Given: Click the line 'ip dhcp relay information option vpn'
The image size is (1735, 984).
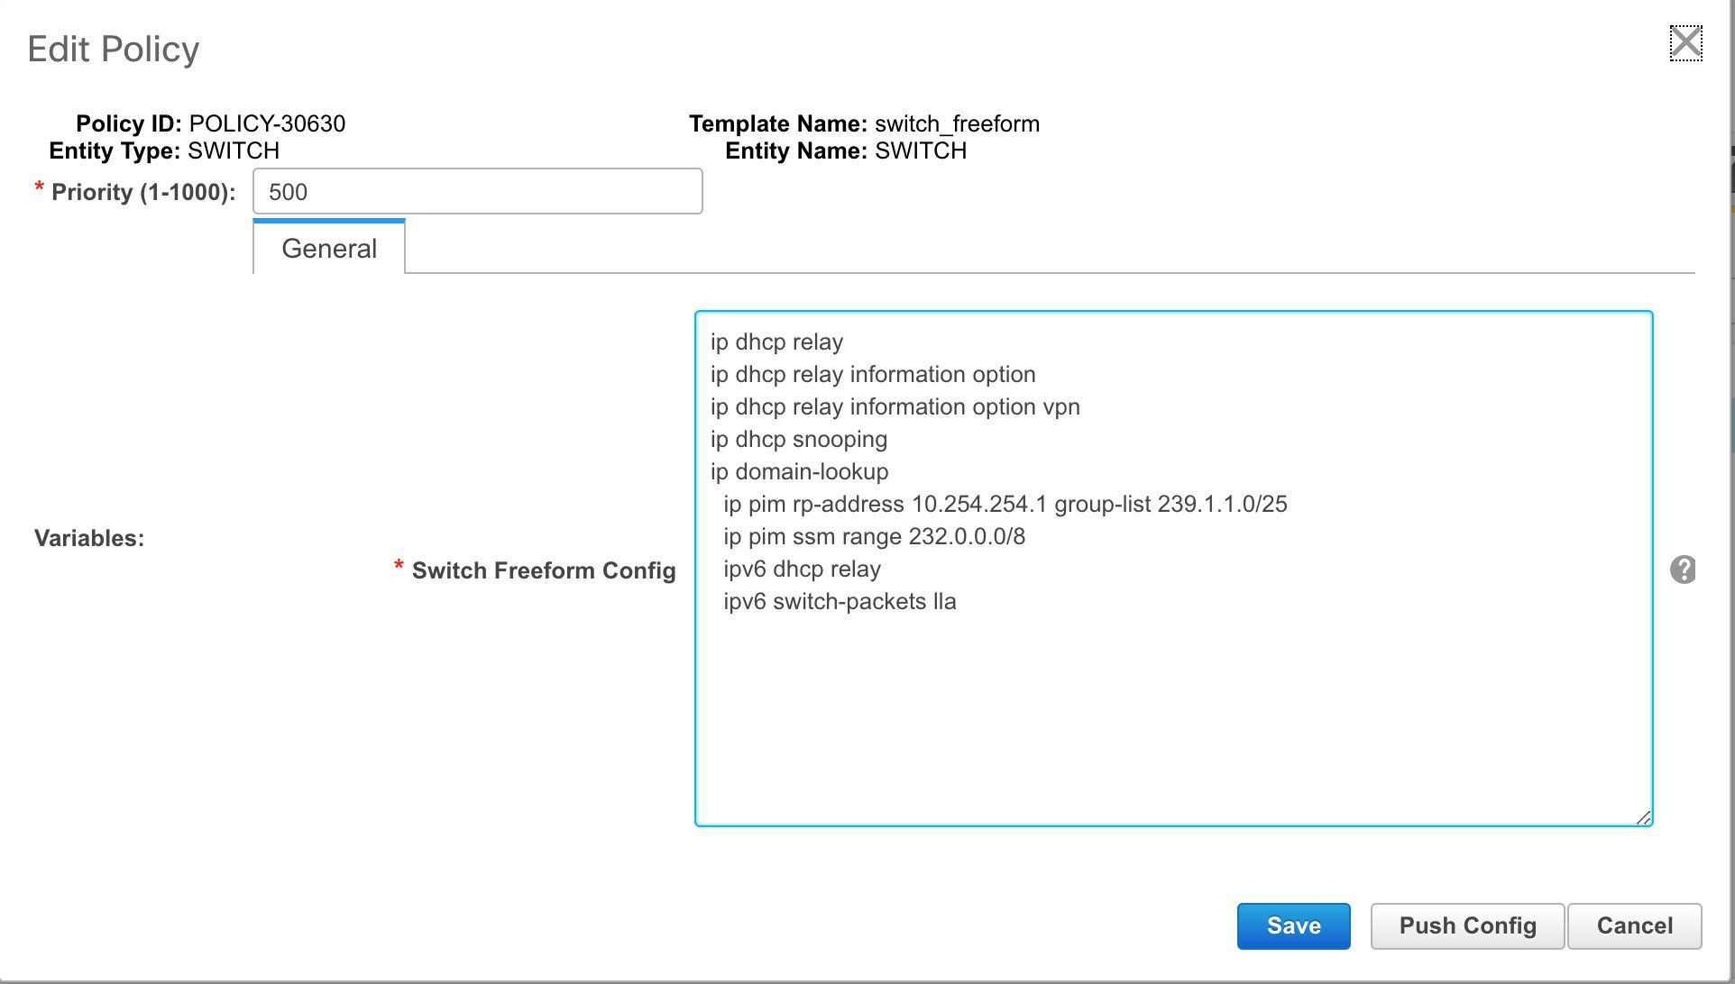Looking at the screenshot, I should pos(895,407).
